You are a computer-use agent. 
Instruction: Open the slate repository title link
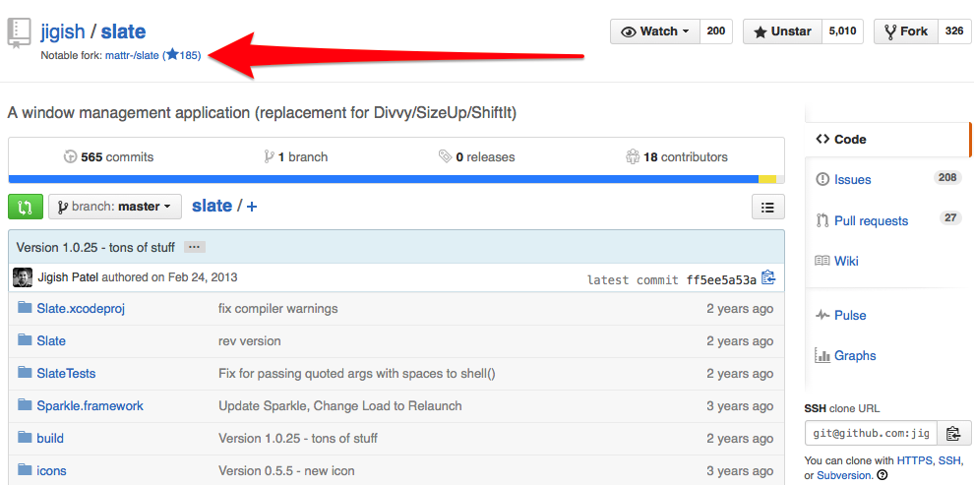[x=124, y=31]
